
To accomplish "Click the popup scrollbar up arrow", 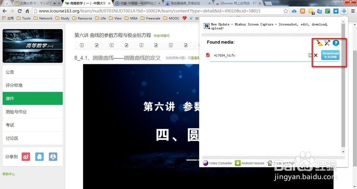I will [x=343, y=21].
